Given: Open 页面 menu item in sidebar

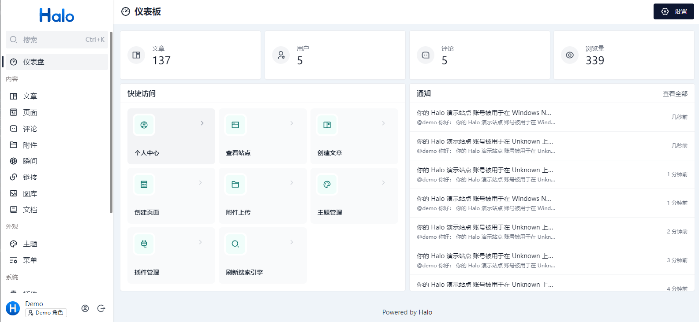Looking at the screenshot, I should pyautogui.click(x=56, y=112).
